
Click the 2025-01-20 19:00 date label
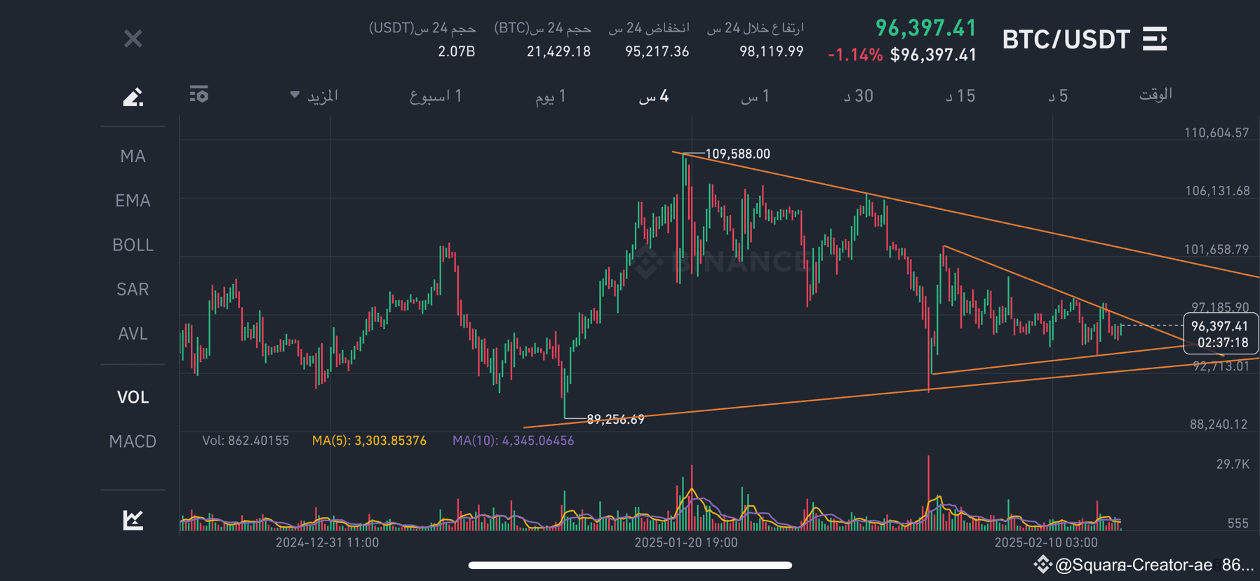(x=686, y=542)
